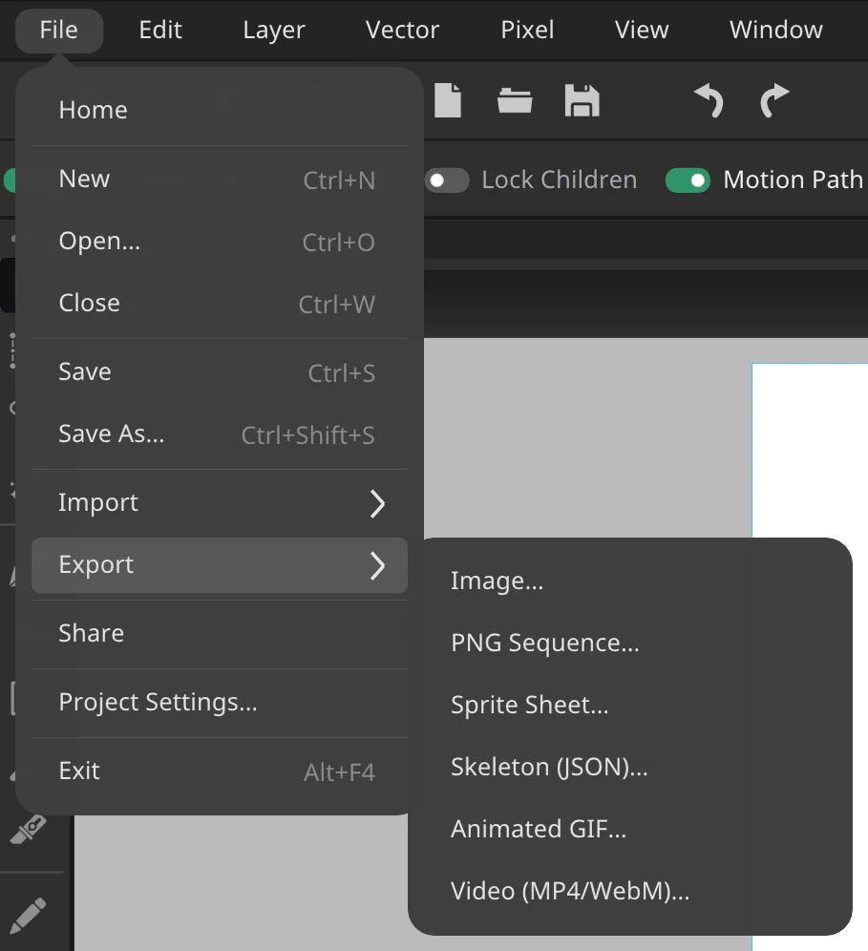Select Image... in the Export submenu
The width and height of the screenshot is (868, 951).
click(x=630, y=581)
